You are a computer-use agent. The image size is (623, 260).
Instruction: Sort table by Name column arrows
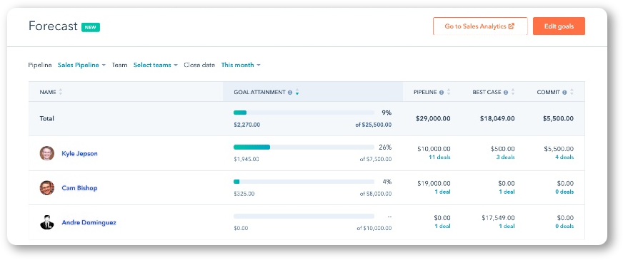(x=61, y=92)
